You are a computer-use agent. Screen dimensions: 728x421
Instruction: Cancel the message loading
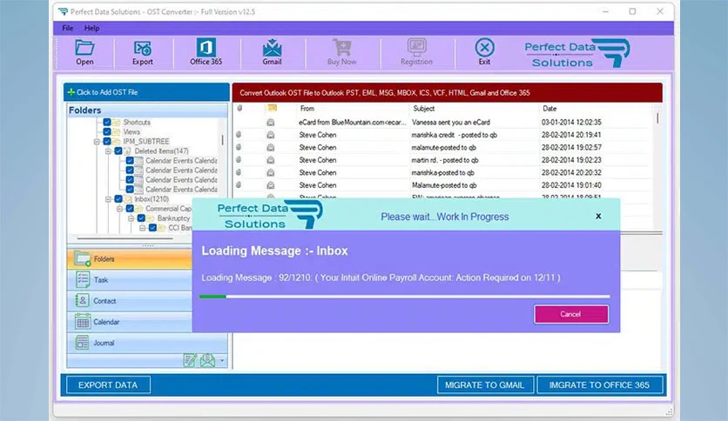[x=571, y=314]
